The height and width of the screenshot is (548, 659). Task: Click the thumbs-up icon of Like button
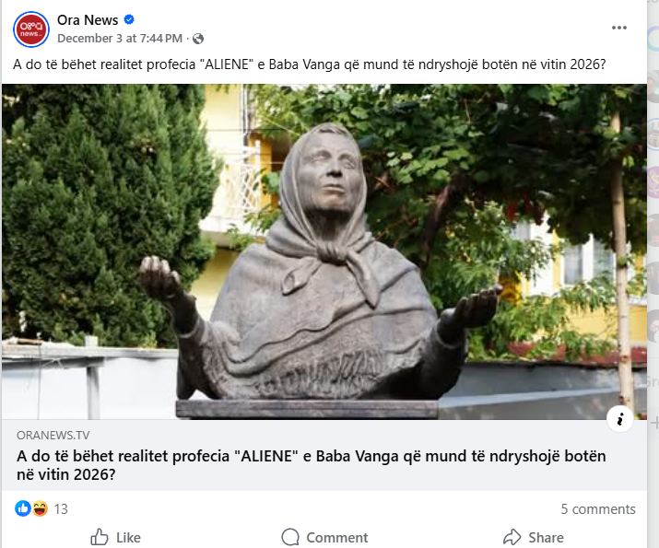click(100, 537)
